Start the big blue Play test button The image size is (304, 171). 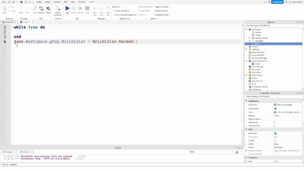click(x=67, y=9)
